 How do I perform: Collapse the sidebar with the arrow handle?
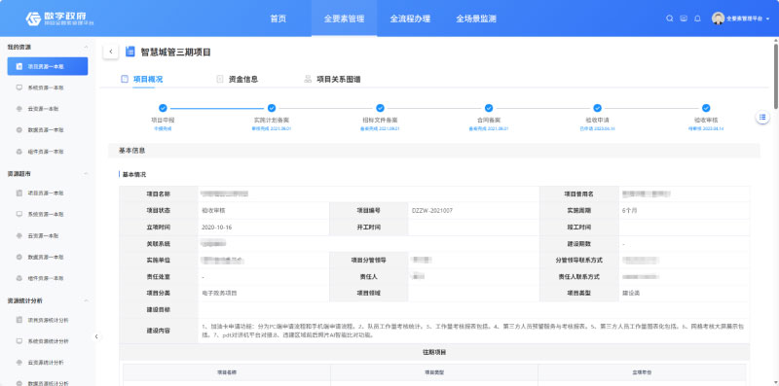pyautogui.click(x=96, y=336)
